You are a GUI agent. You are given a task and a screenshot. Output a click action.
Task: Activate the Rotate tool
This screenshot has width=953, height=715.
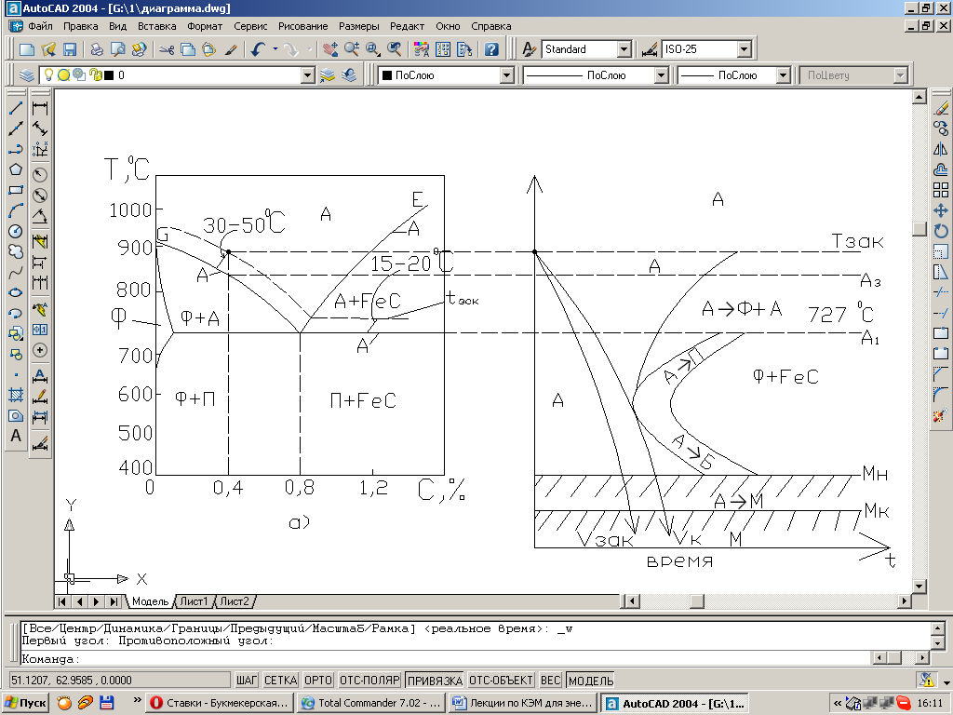940,231
